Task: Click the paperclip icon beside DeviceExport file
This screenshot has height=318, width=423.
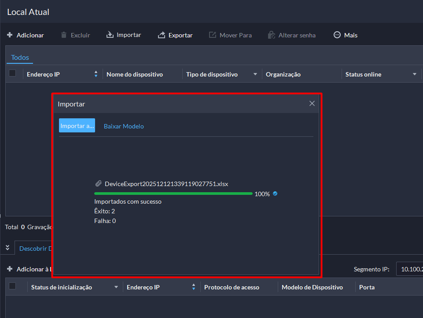Action: point(98,184)
